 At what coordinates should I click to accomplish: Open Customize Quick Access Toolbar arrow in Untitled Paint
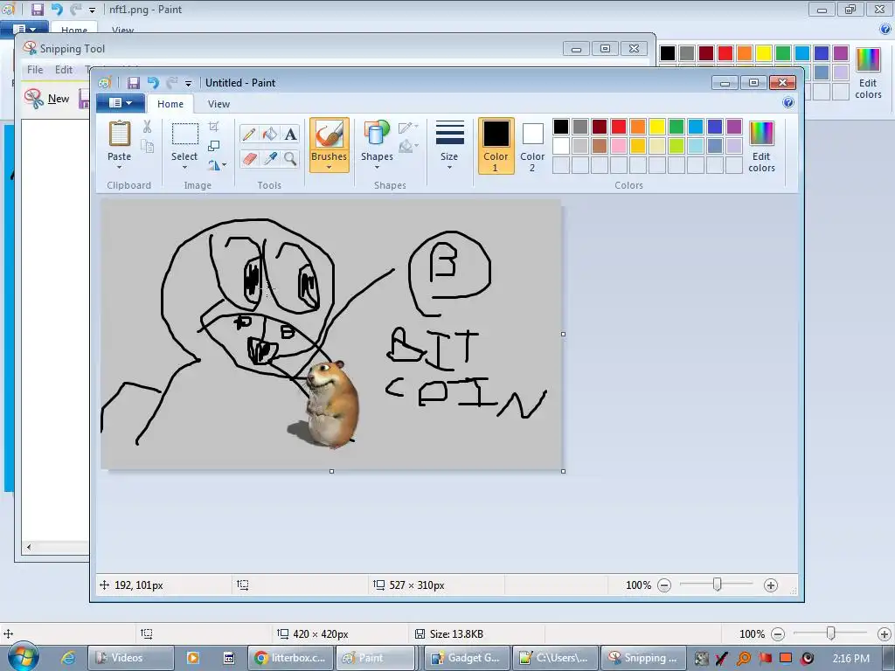189,84
